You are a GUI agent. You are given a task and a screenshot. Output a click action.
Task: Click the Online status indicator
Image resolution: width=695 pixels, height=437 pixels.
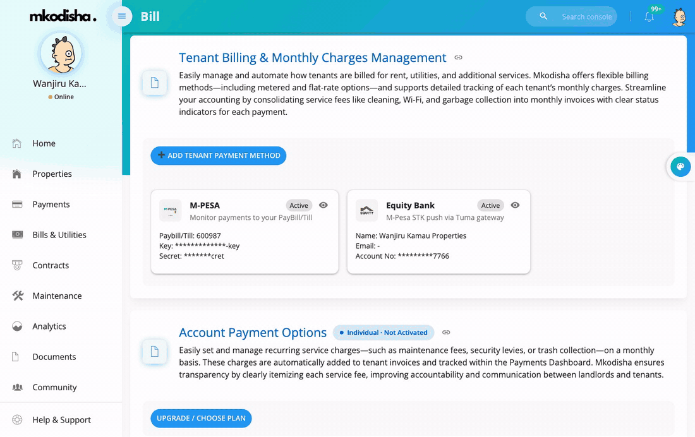click(61, 97)
